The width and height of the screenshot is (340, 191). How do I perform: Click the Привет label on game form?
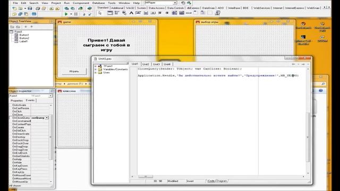[x=106, y=45]
